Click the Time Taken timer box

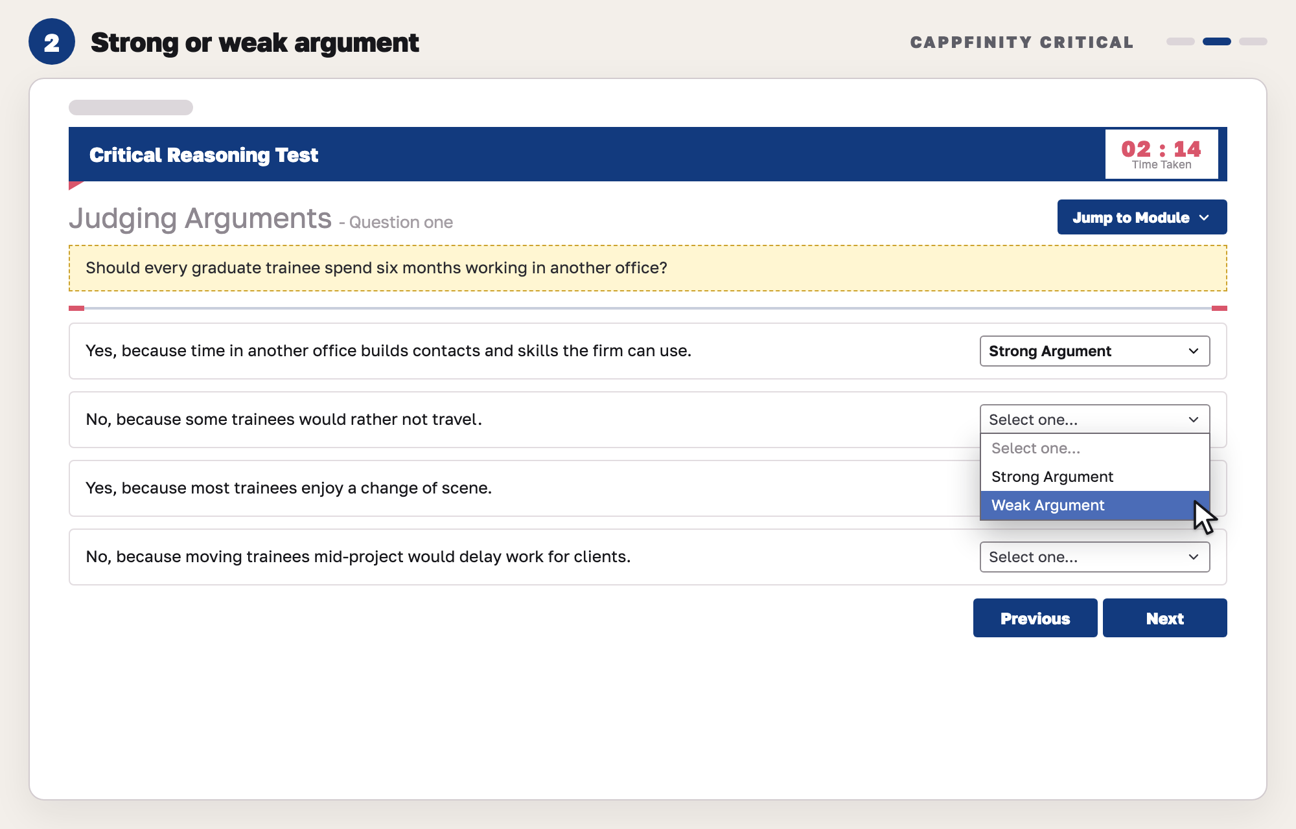1161,154
